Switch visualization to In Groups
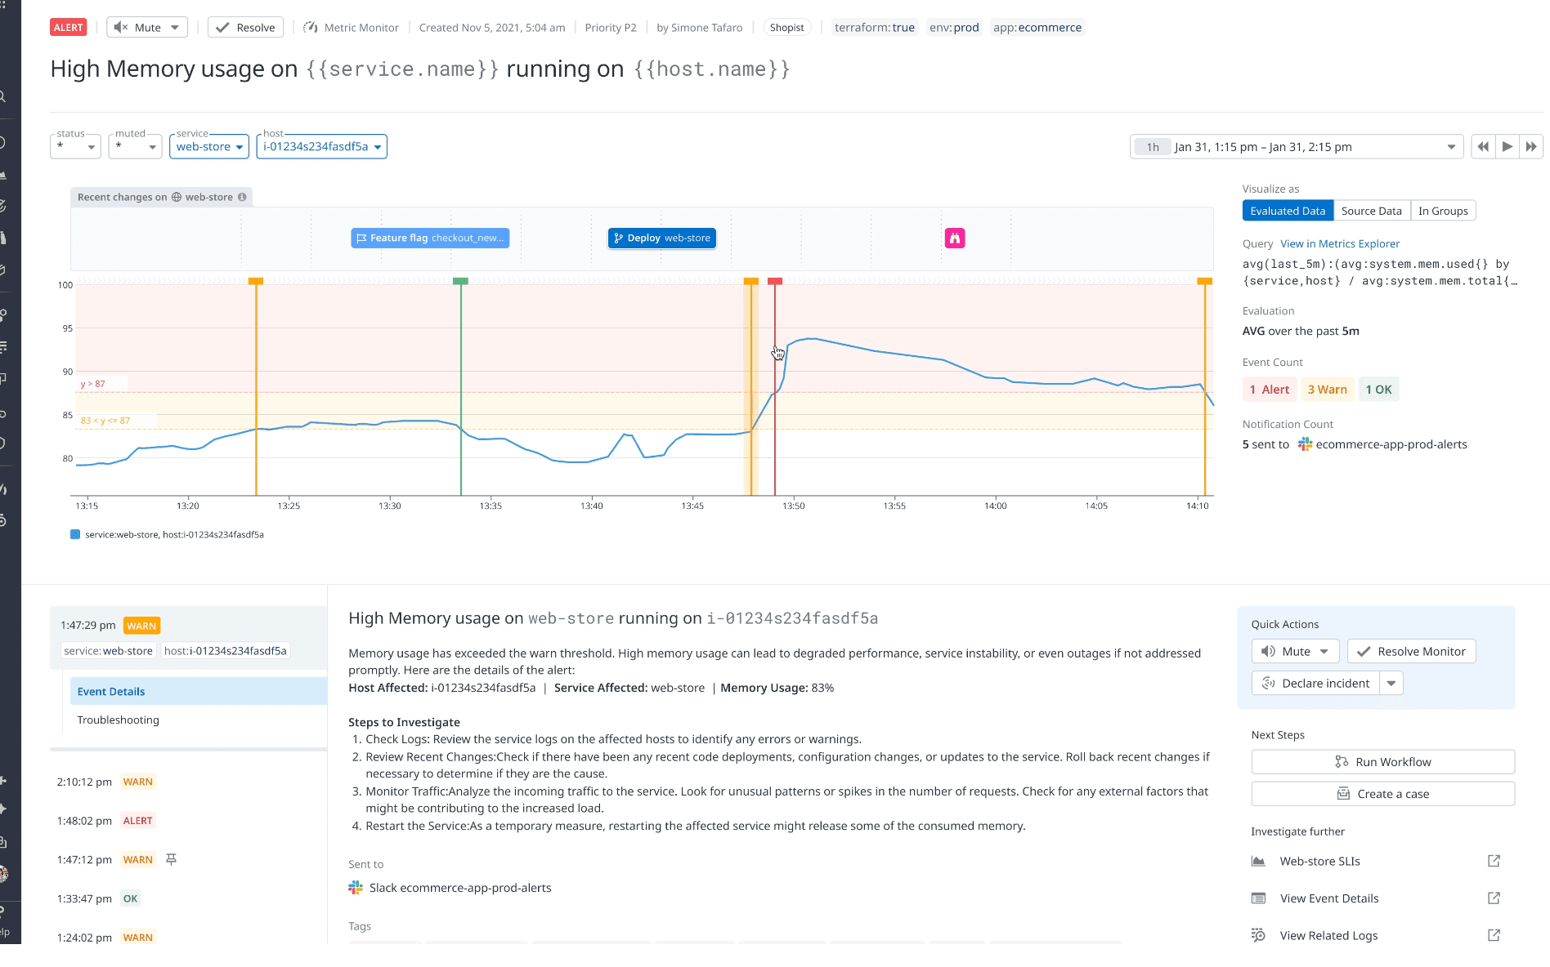Image resolution: width=1550 pixels, height=967 pixels. click(1443, 211)
